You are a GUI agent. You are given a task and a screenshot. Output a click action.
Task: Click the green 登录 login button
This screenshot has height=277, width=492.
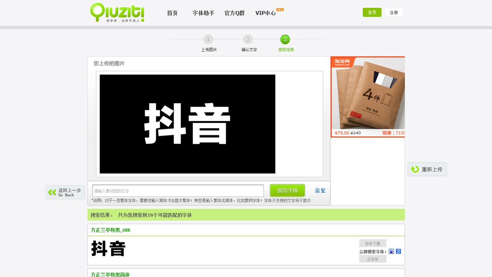372,12
